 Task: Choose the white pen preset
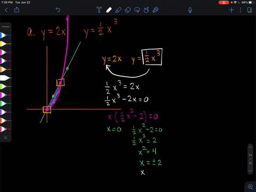coord(5,78)
